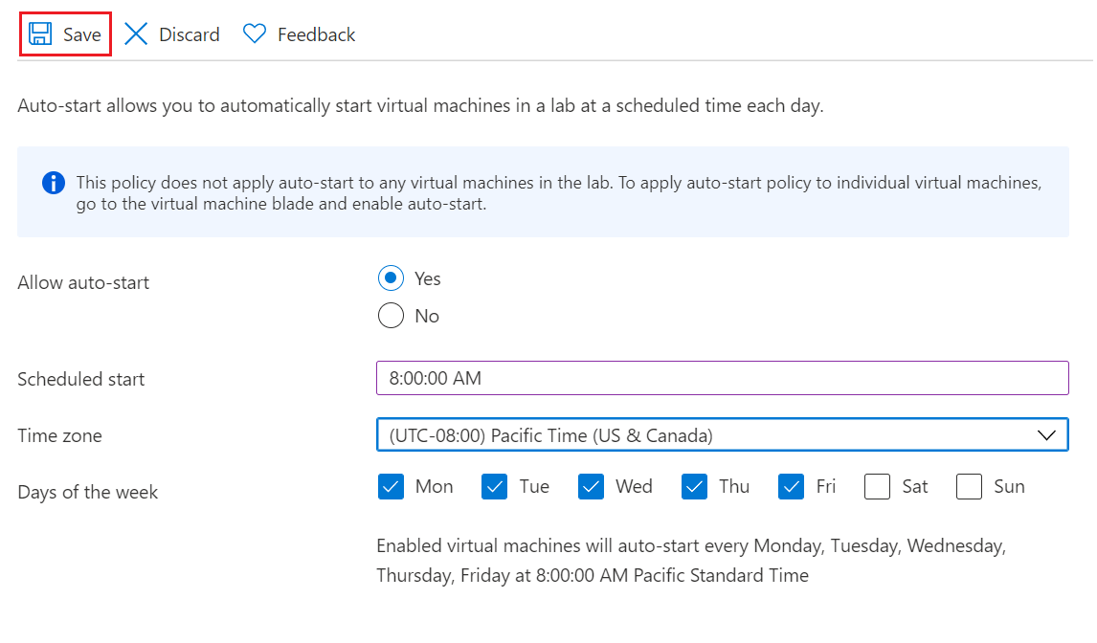The image size is (1097, 643).
Task: Uncheck Fri from days of the week
Action: [x=791, y=487]
